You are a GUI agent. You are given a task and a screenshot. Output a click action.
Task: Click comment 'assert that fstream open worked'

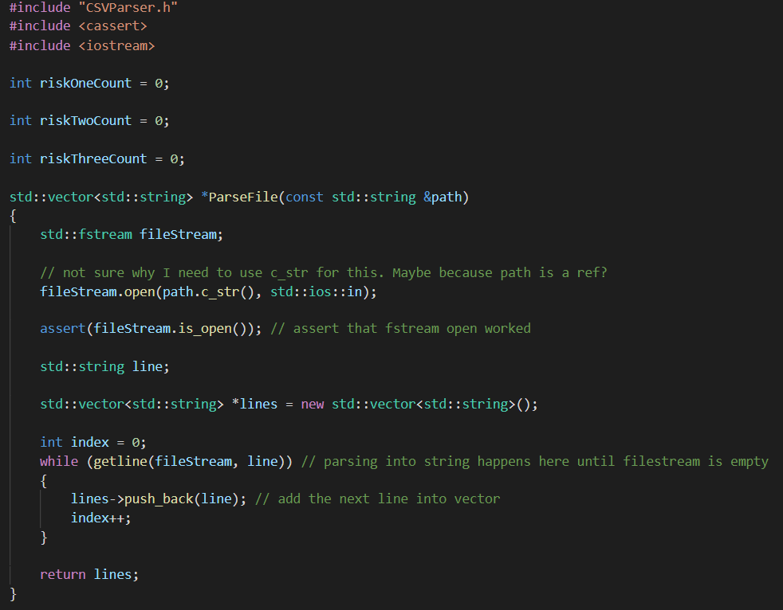pyautogui.click(x=400, y=329)
